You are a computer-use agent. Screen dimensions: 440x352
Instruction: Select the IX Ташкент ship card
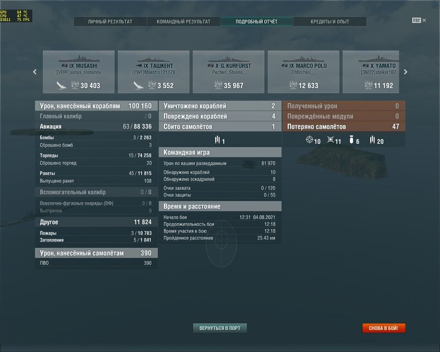153,71
